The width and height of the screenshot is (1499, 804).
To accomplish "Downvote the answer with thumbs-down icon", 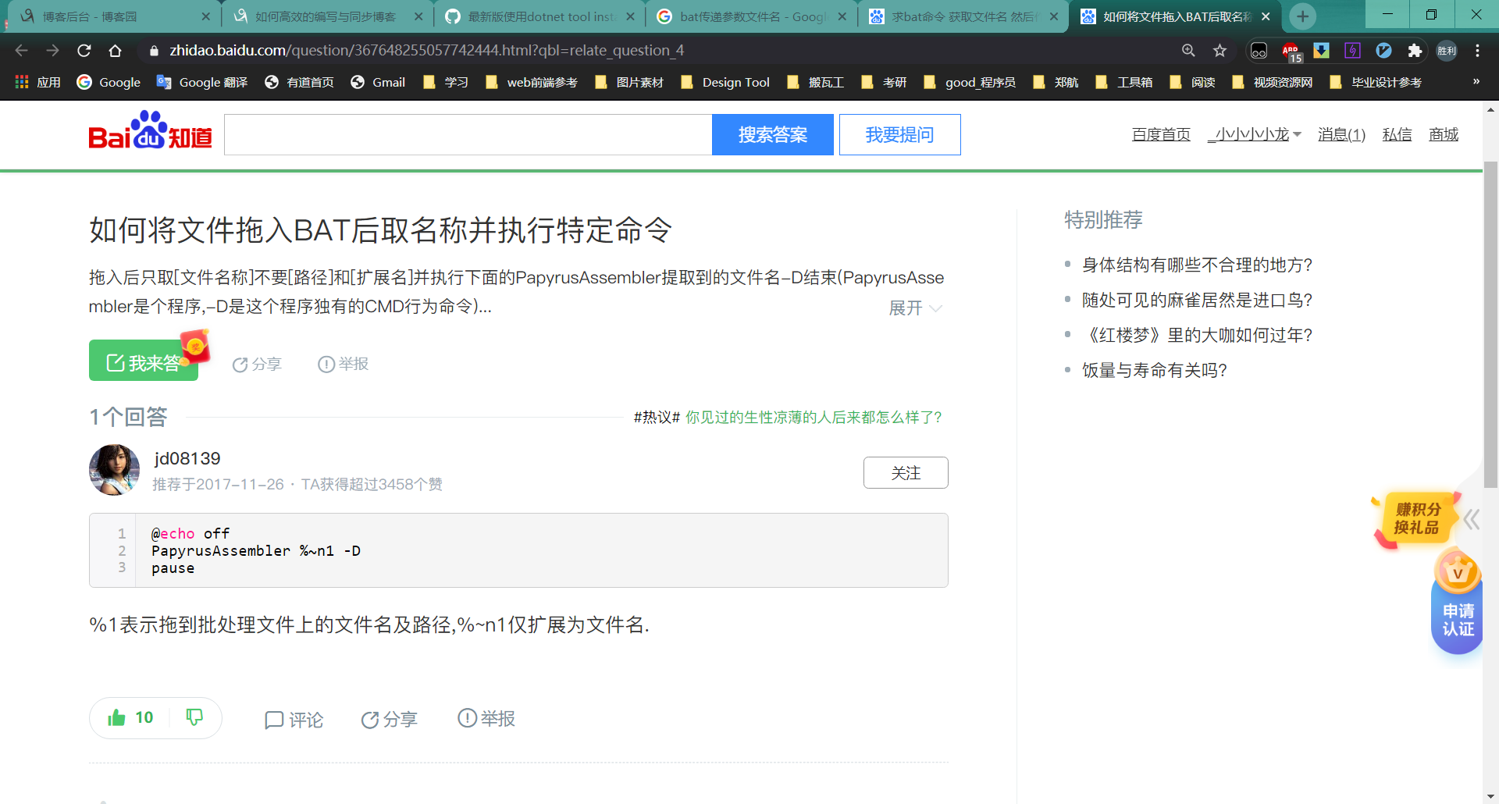I will tap(194, 717).
